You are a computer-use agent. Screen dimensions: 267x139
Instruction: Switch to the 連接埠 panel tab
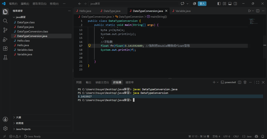point(130,82)
